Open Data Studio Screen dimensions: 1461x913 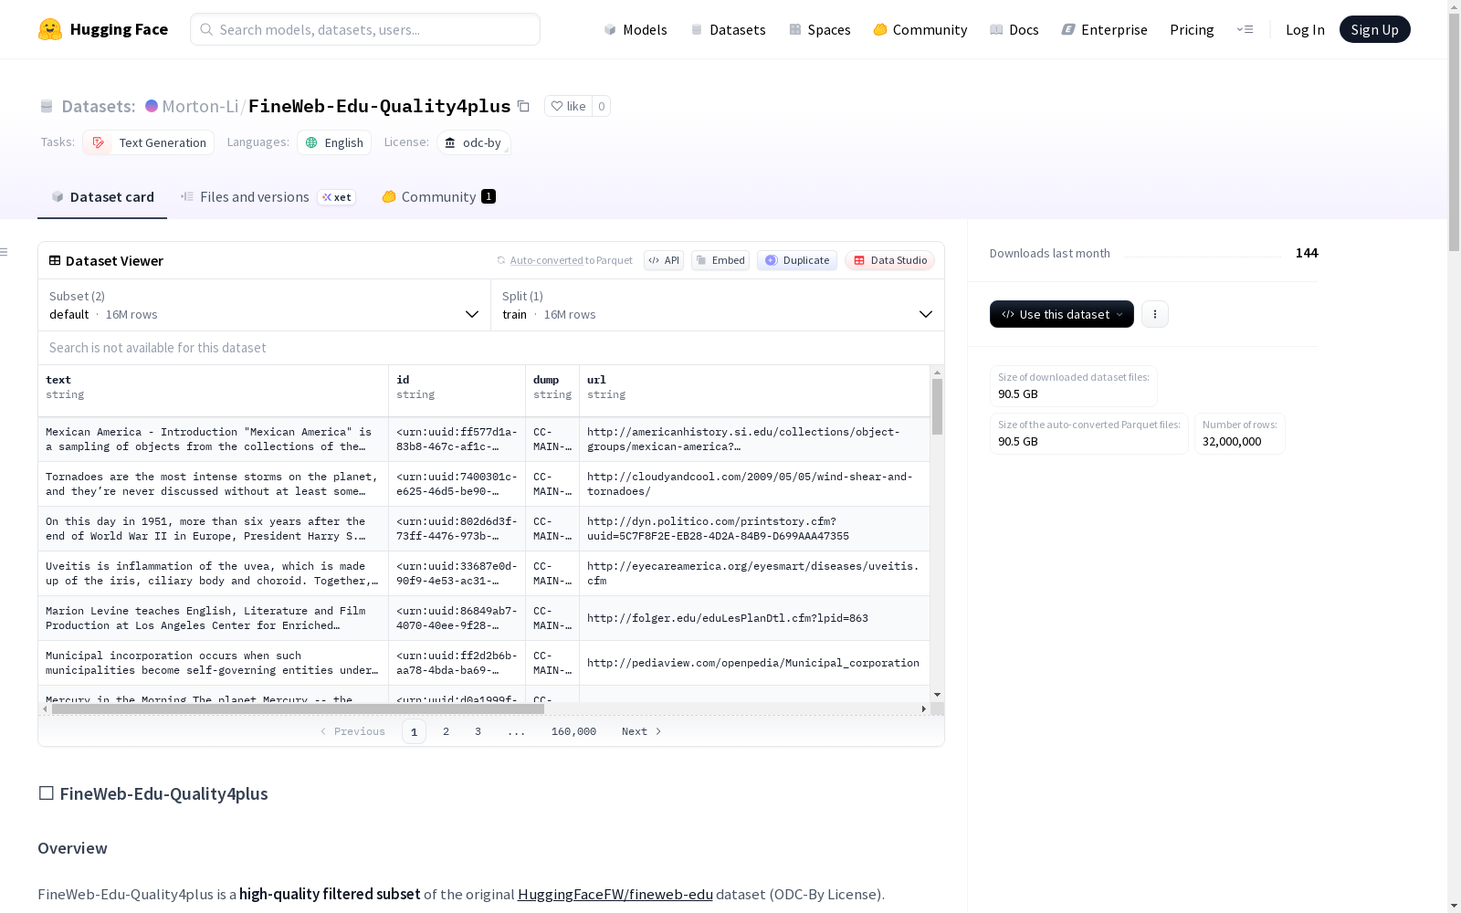click(889, 260)
